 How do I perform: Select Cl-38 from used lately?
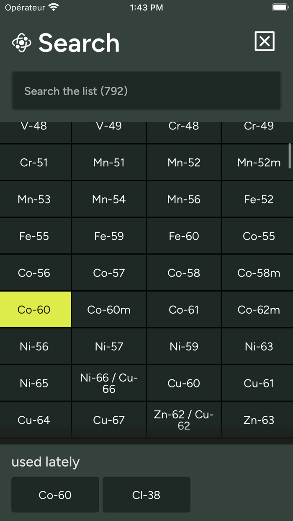coord(146,495)
